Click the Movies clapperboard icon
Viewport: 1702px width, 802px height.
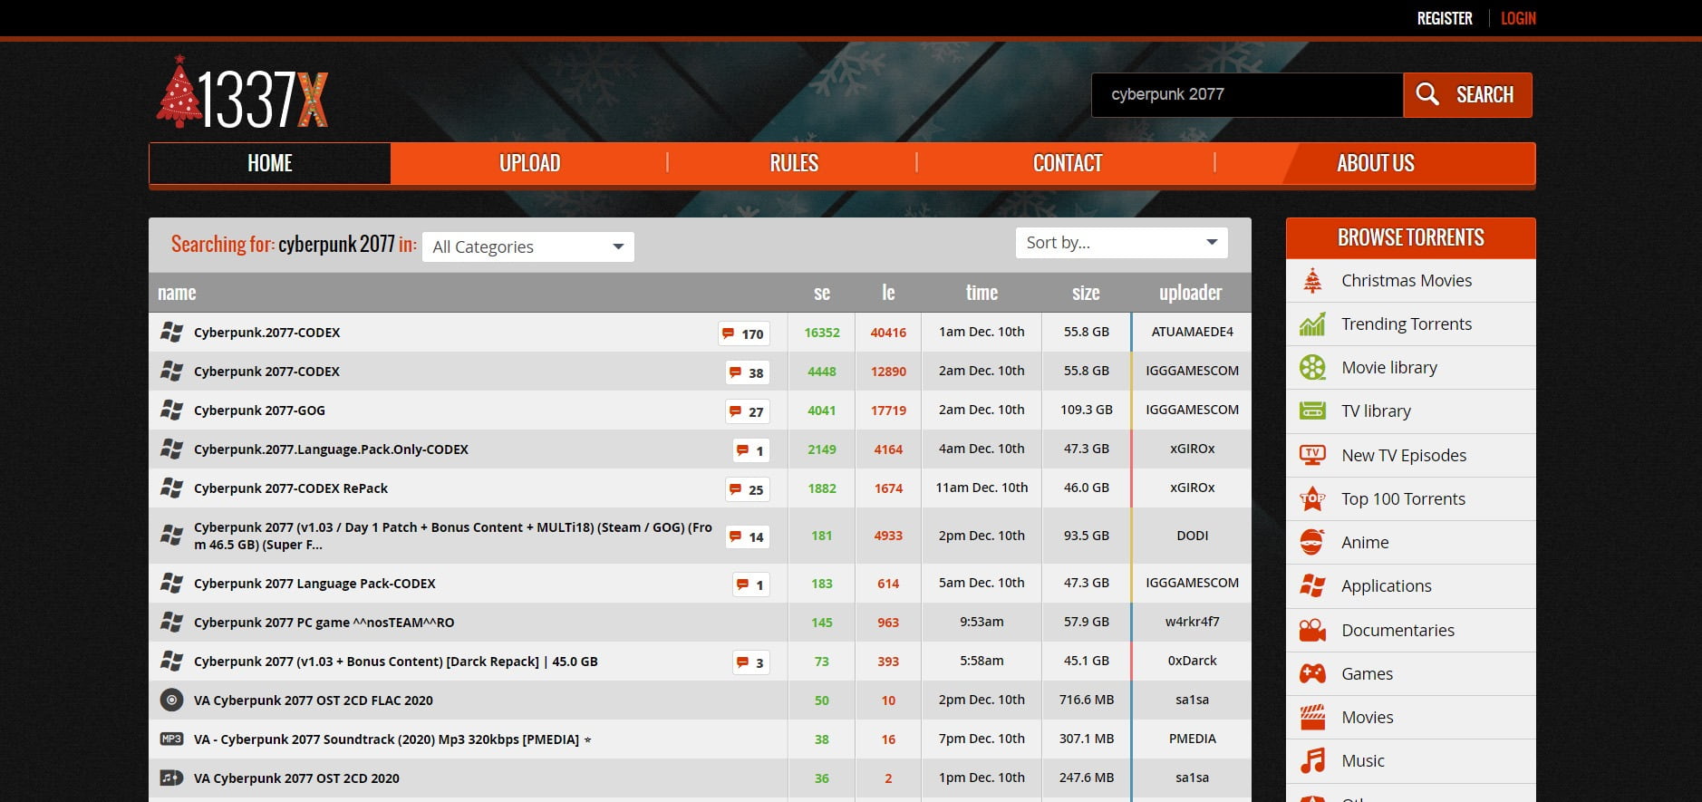point(1312,717)
